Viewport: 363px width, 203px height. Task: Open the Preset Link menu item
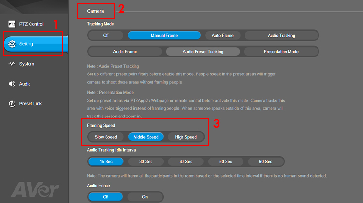pyautogui.click(x=30, y=103)
